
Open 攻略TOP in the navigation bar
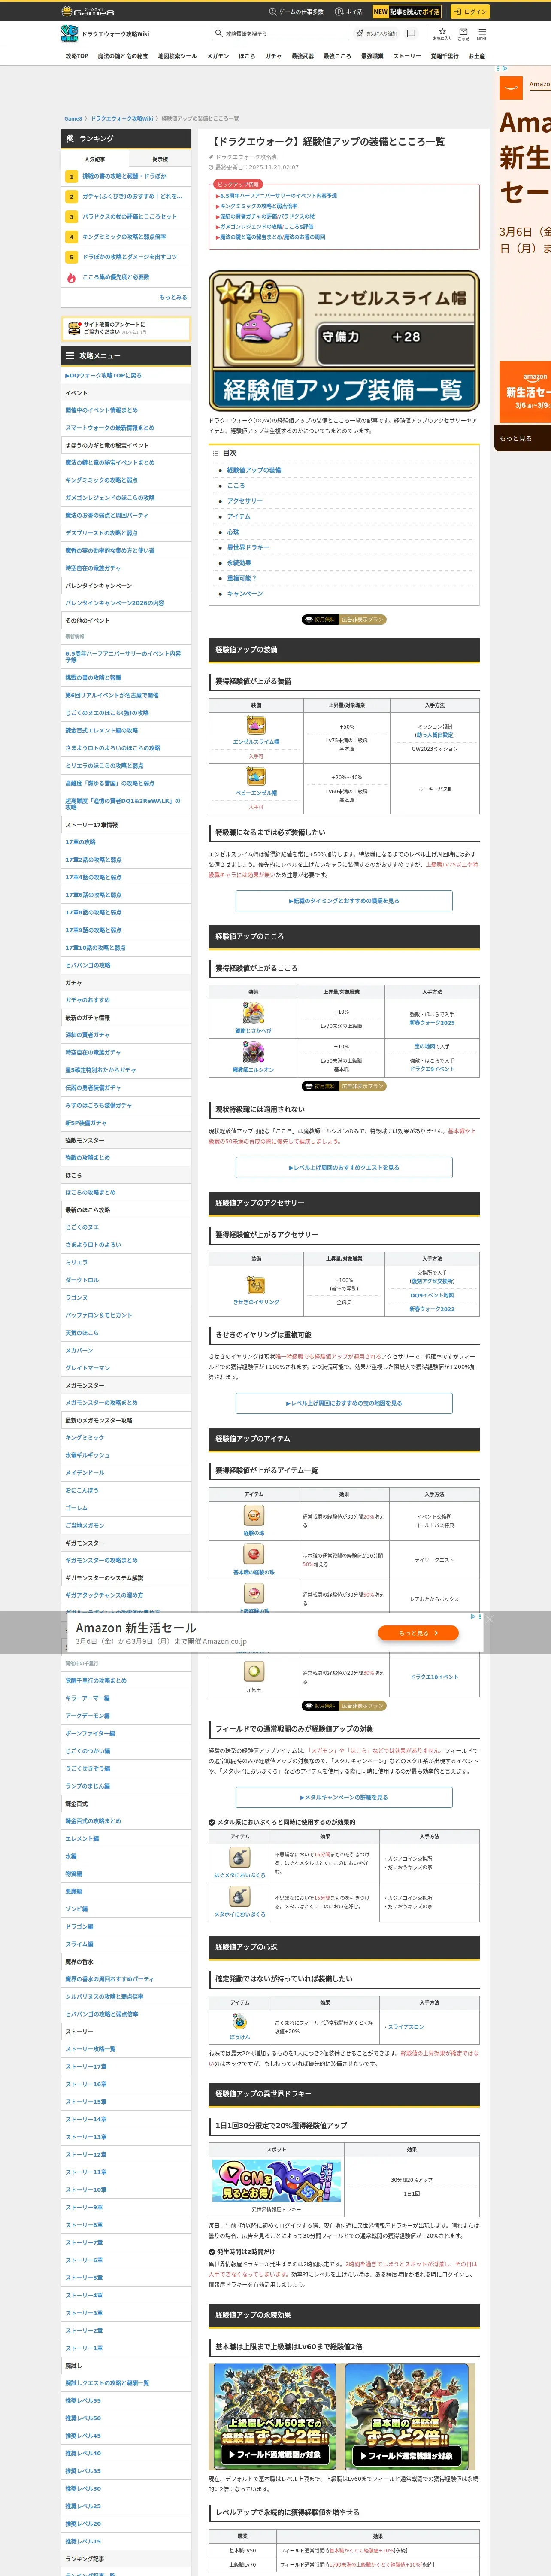click(77, 56)
